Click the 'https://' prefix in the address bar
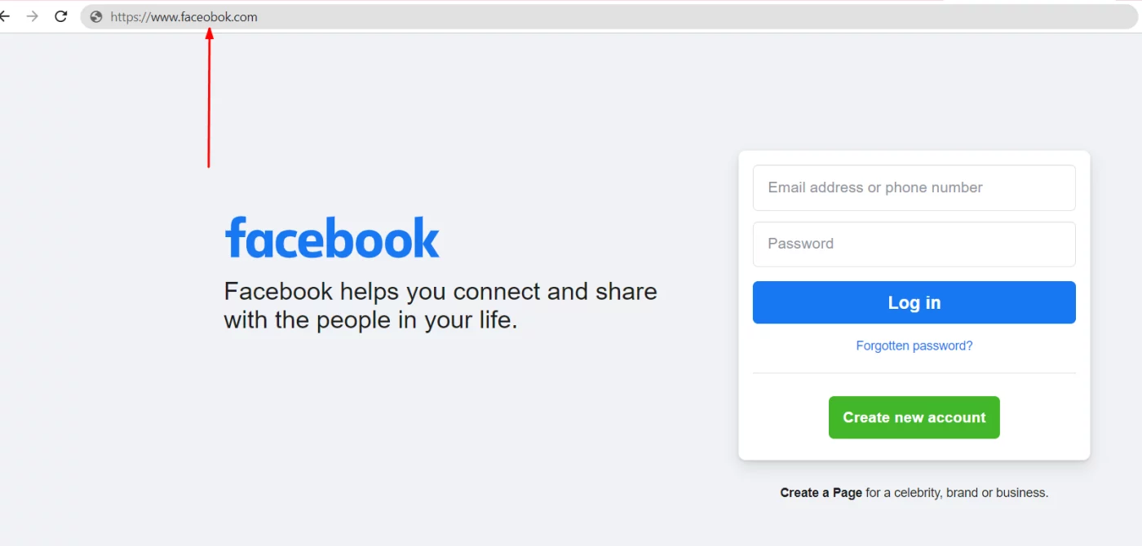Viewport: 1142px width, 546px height. [131, 17]
